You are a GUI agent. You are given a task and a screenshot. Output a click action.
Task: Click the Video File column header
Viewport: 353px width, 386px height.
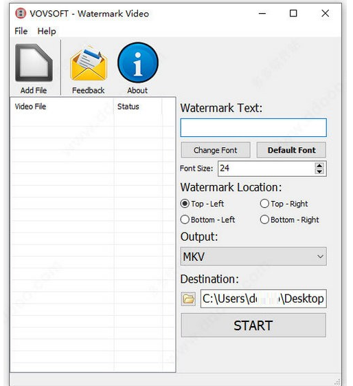[62, 107]
